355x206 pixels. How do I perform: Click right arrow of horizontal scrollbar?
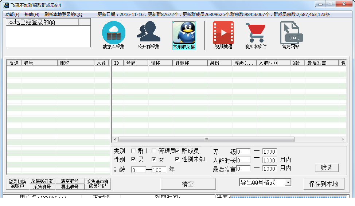tap(343, 140)
